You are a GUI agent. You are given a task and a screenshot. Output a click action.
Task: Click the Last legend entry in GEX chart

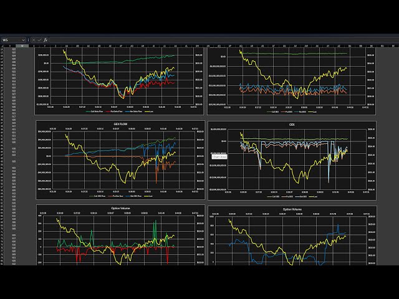312,197
